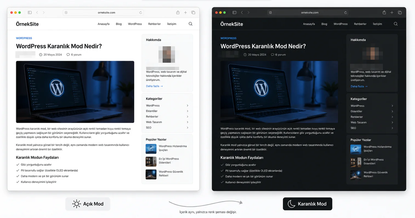Expand the Web Tasarım category chevron in the light window
Image resolution: width=415 pixels, height=218 pixels.
click(187, 122)
